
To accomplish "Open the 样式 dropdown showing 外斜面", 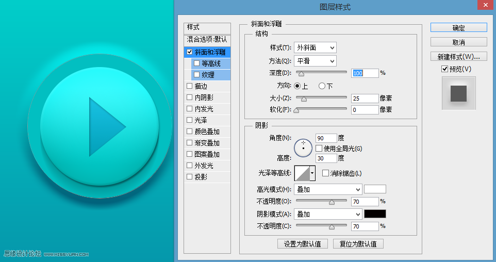I will click(315, 48).
